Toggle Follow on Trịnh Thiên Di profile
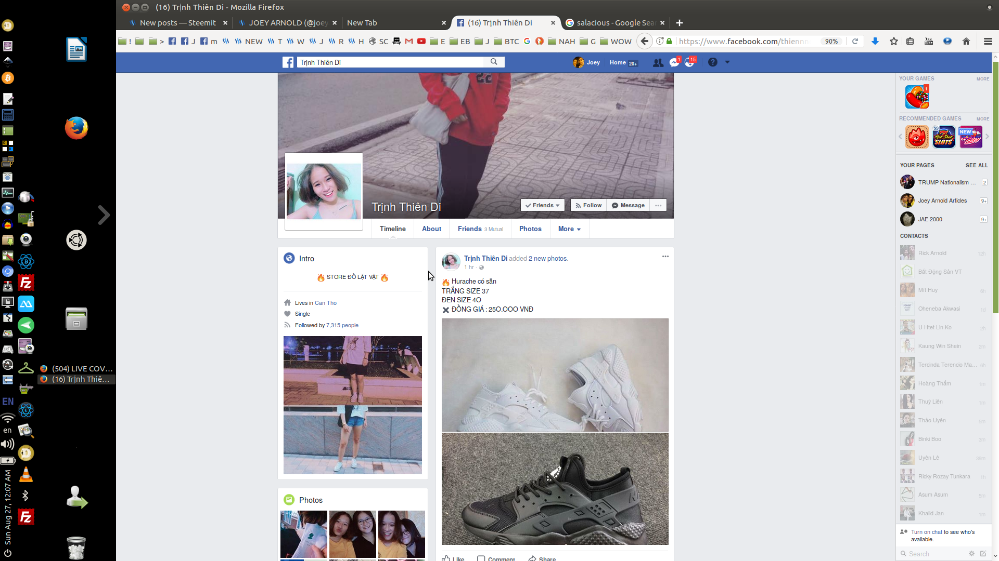The width and height of the screenshot is (999, 561). pyautogui.click(x=588, y=205)
